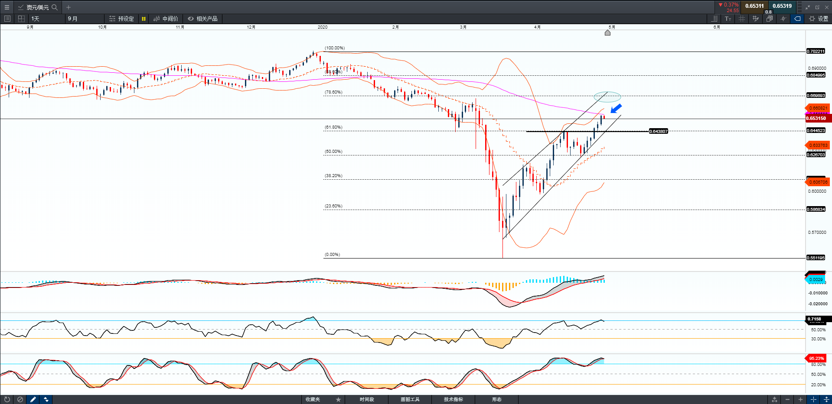Click stochastic value label 95.23%
The height and width of the screenshot is (404, 832).
(816, 358)
